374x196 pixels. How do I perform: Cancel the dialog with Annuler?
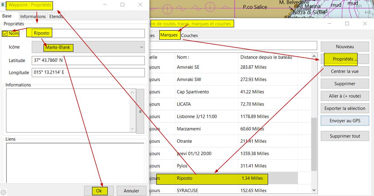pyautogui.click(x=131, y=191)
